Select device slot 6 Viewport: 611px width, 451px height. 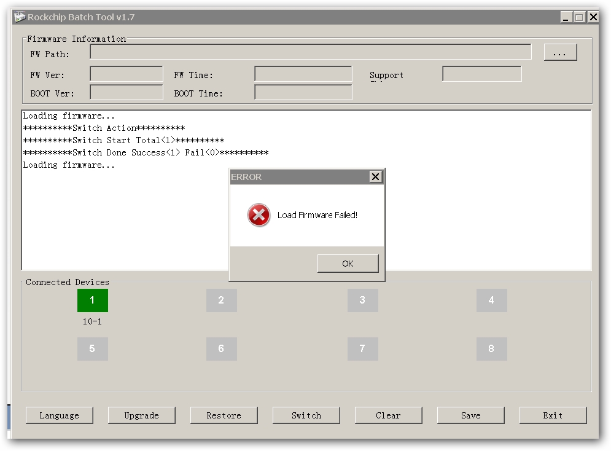(x=221, y=349)
